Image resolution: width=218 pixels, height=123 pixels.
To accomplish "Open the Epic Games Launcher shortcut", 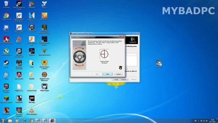I will point(6,88).
